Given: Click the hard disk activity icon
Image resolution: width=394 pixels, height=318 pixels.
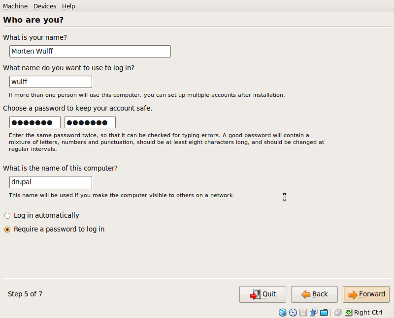Looking at the screenshot, I should 282,313.
